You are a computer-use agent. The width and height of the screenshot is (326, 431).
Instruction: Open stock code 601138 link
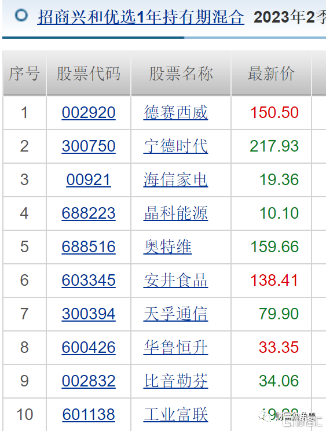89,414
